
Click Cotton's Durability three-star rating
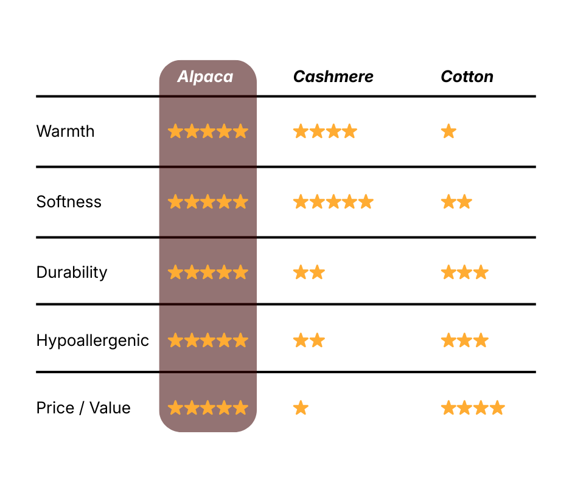[x=464, y=272]
